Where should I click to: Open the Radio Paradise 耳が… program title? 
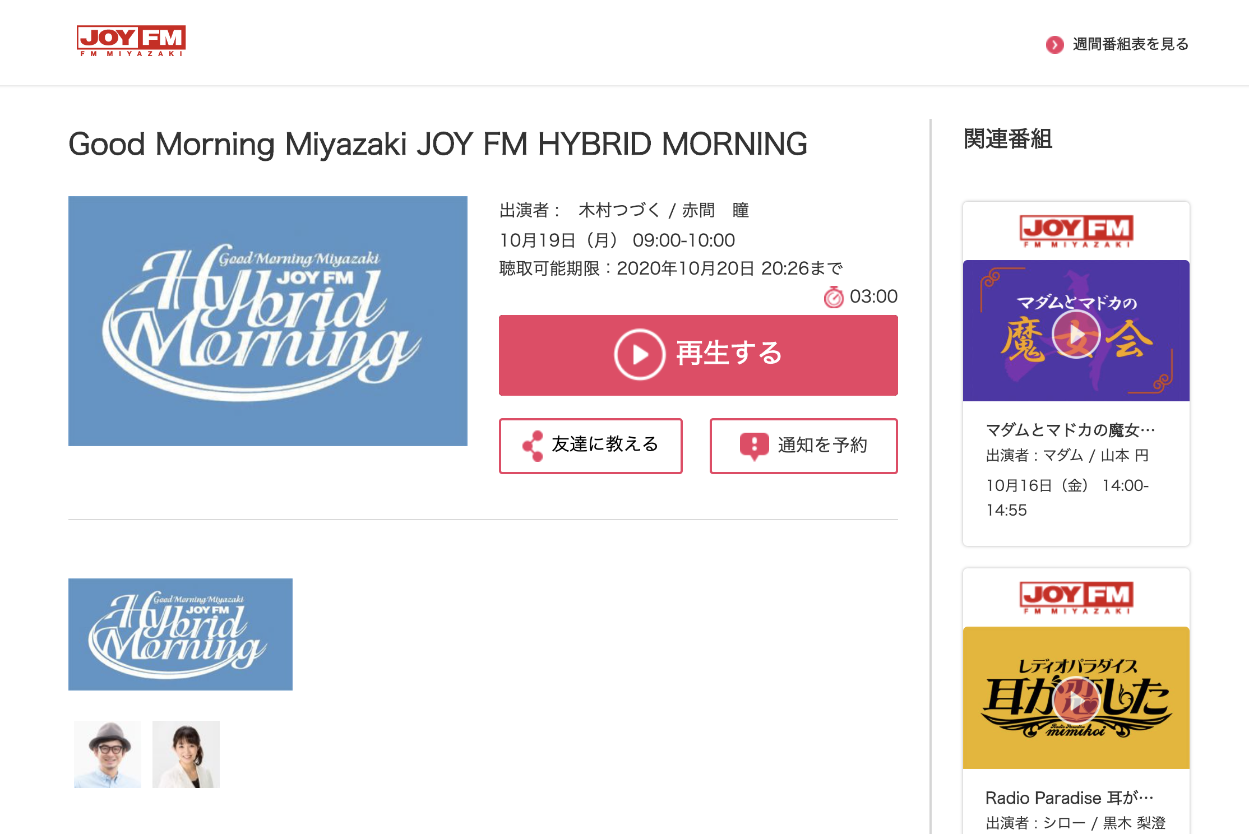tap(1069, 798)
